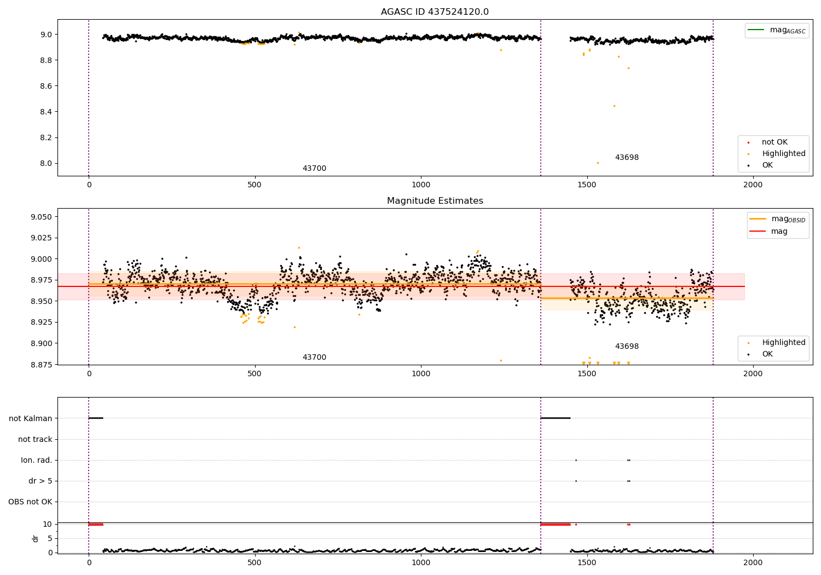
Task: Click the '9.000' y-tick in middle panel
Action: [41, 259]
